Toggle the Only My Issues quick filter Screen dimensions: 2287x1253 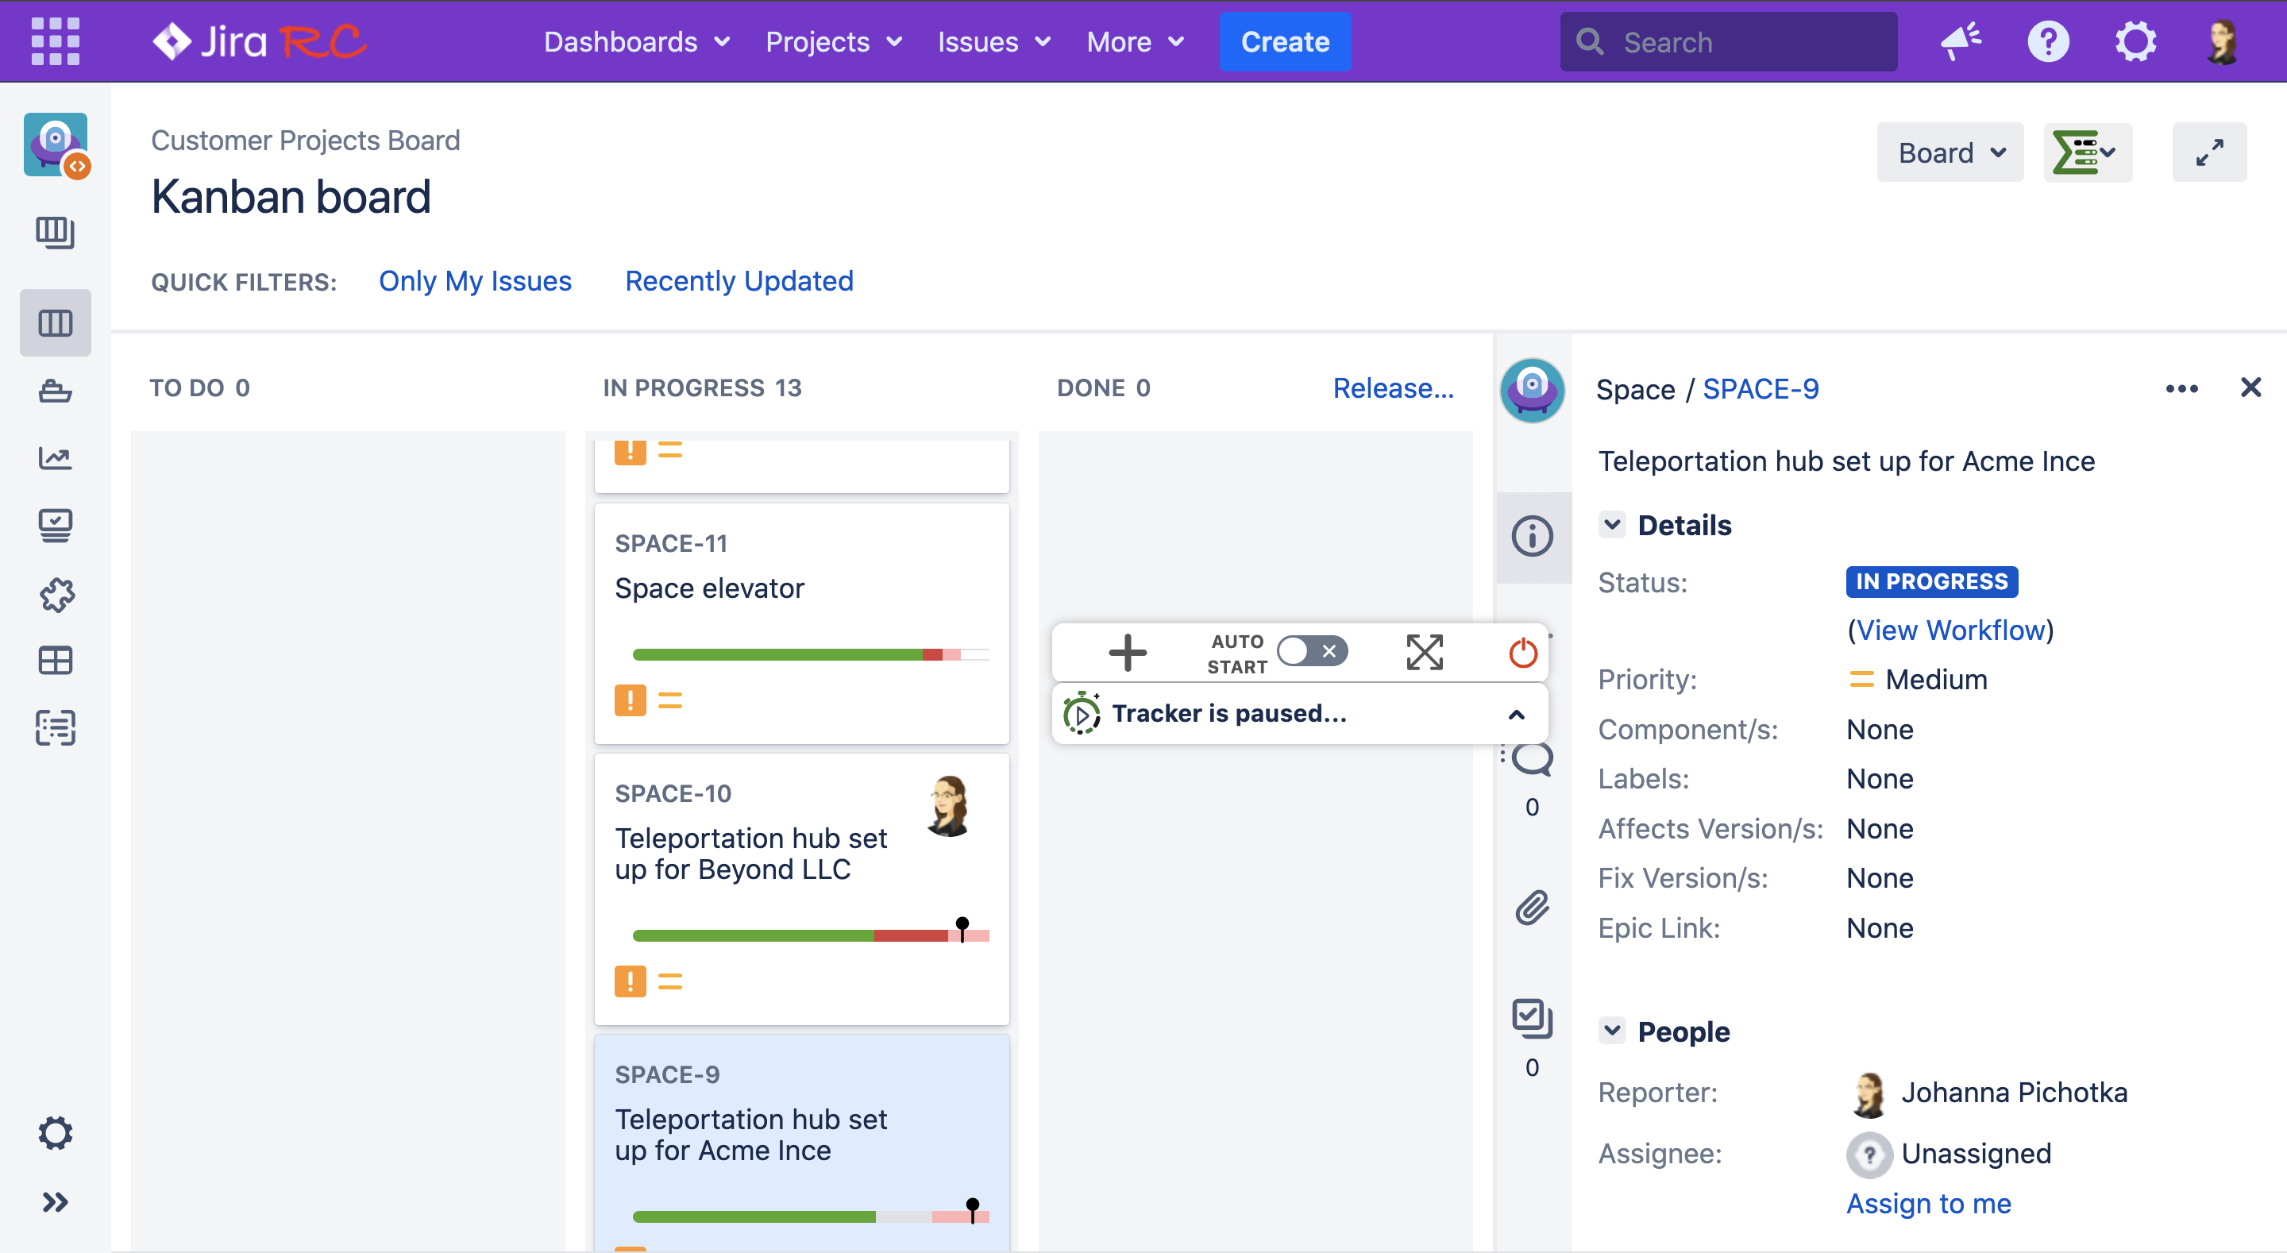point(475,282)
